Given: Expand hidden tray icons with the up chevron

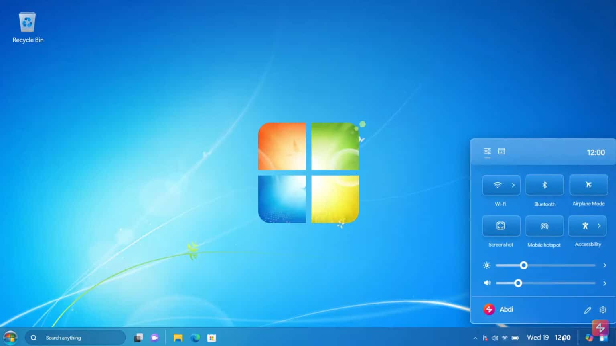Looking at the screenshot, I should click(475, 337).
